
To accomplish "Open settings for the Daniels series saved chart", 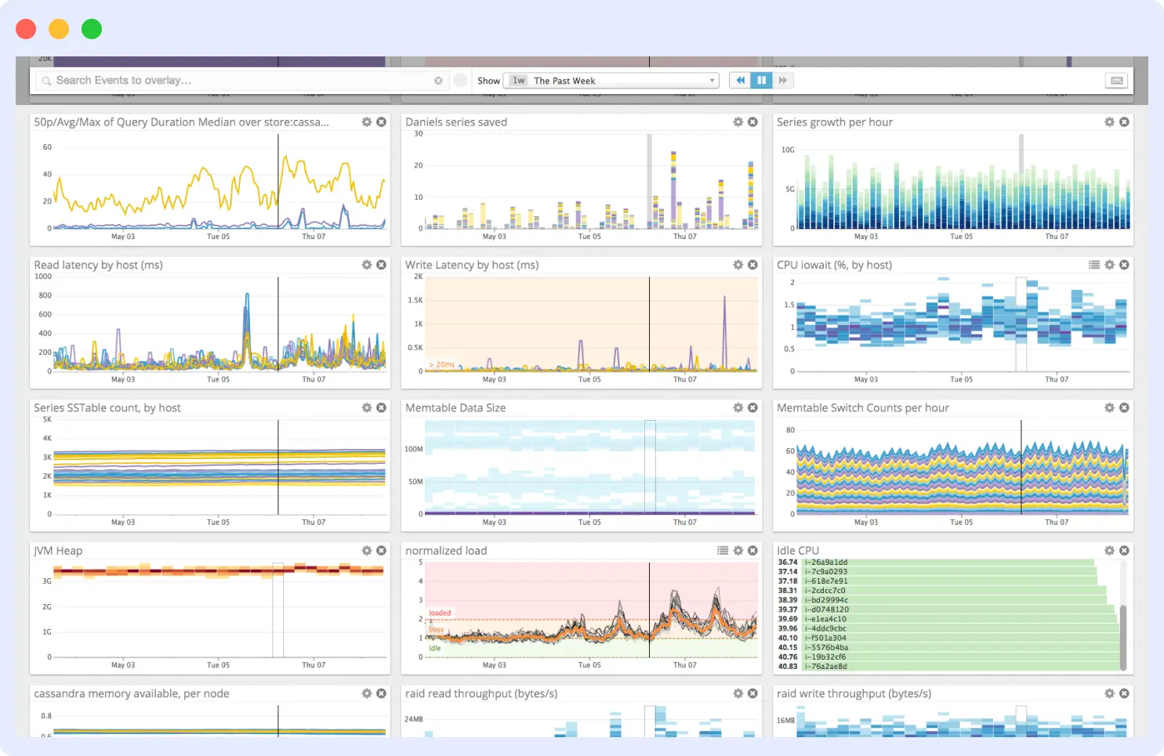I will pos(738,122).
